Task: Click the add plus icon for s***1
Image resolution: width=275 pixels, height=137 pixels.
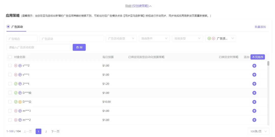Action: [x=254, y=75]
